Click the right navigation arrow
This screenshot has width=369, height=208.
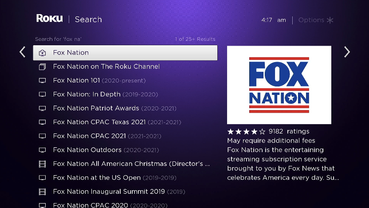coord(347,52)
